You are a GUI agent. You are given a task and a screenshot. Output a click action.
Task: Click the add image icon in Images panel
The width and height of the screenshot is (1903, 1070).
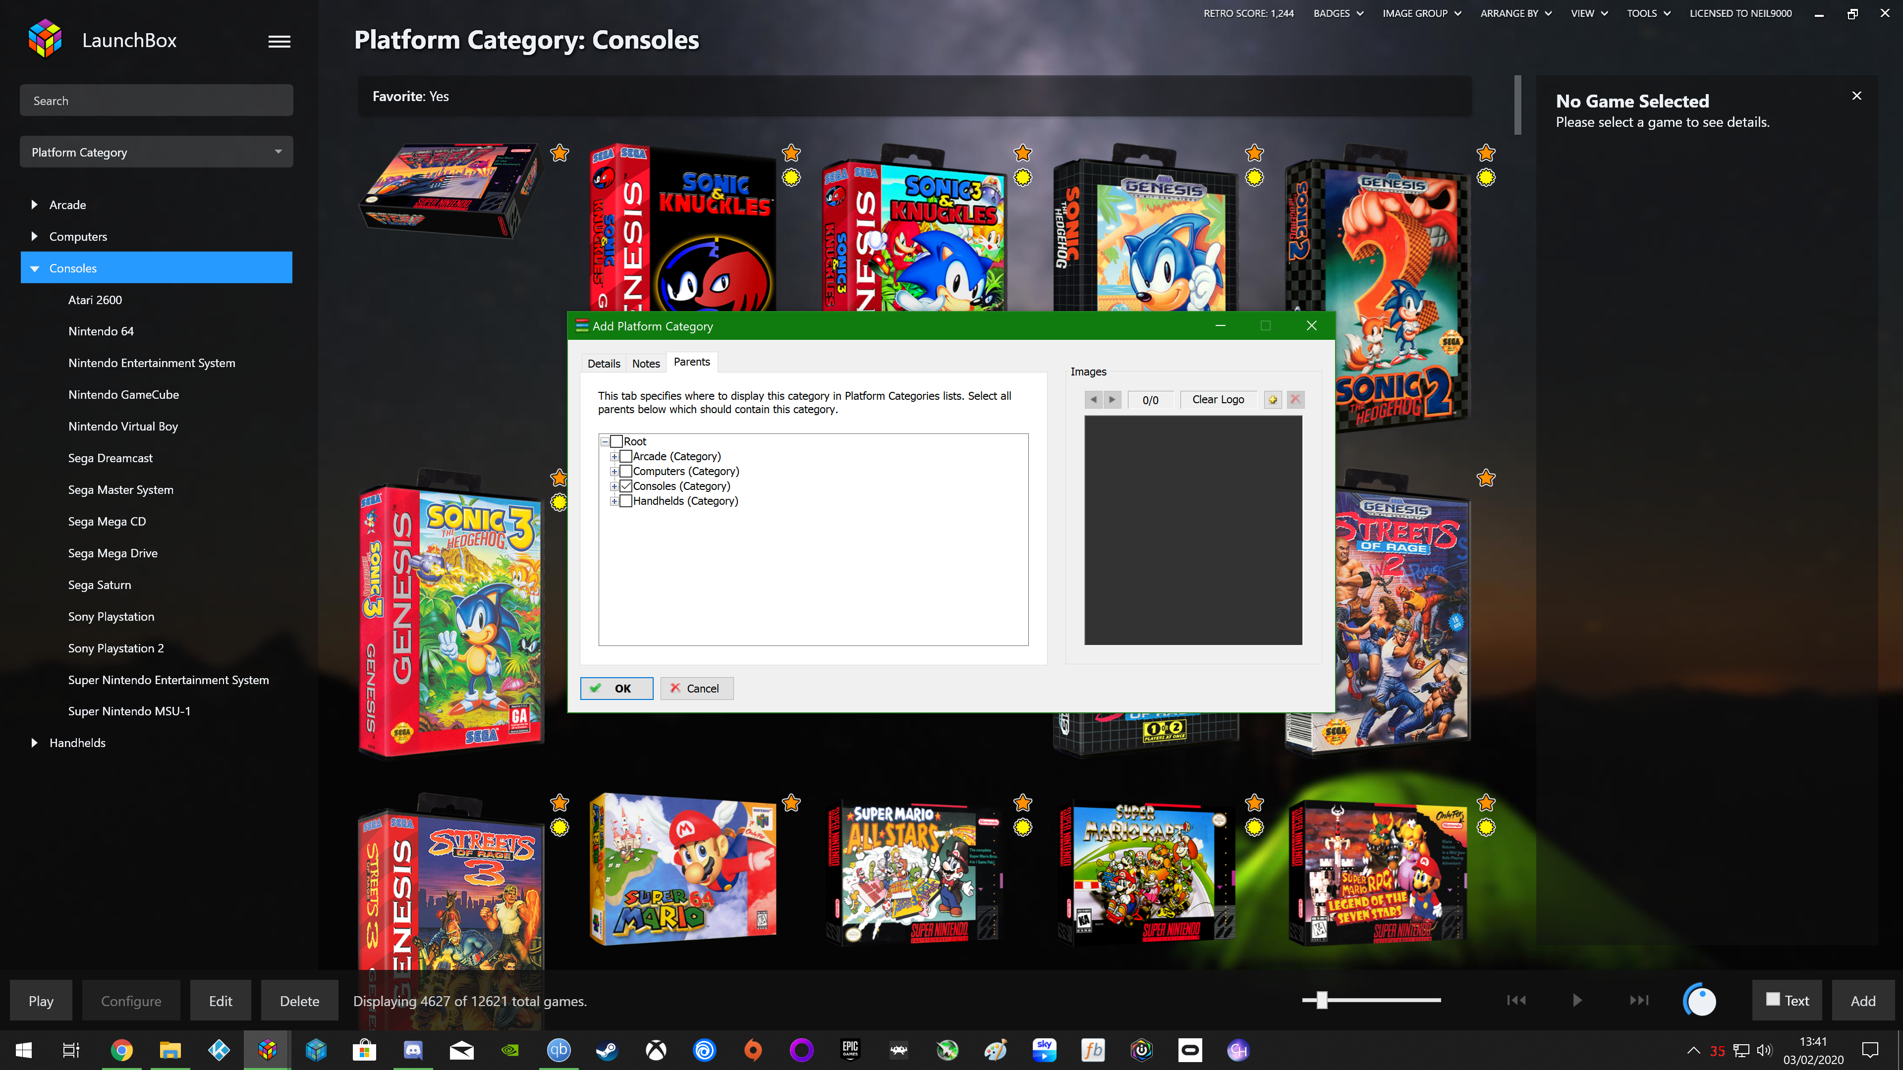(x=1272, y=399)
